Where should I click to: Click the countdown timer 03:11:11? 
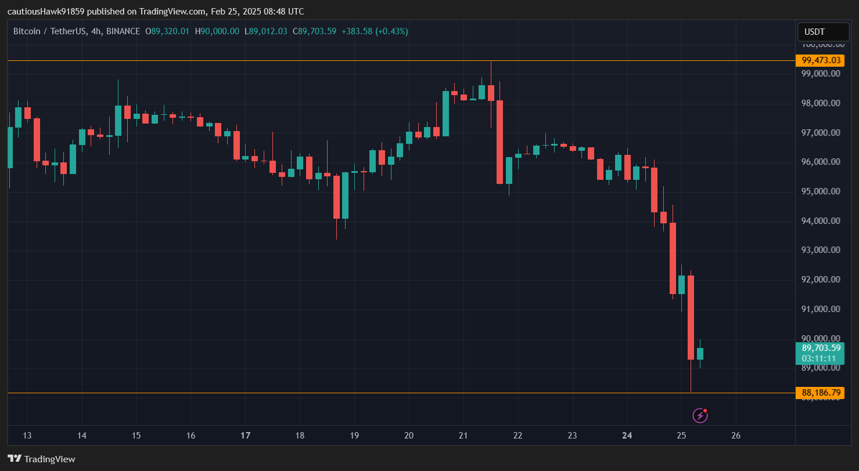point(820,358)
